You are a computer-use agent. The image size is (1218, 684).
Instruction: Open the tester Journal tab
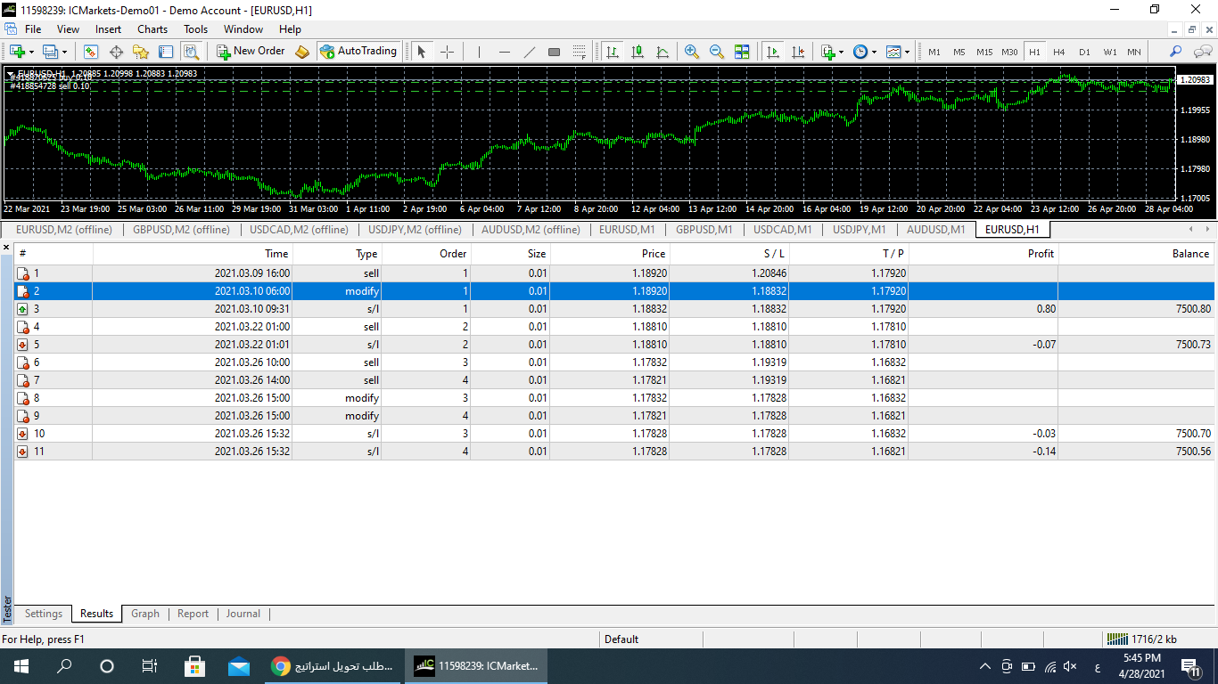(243, 614)
